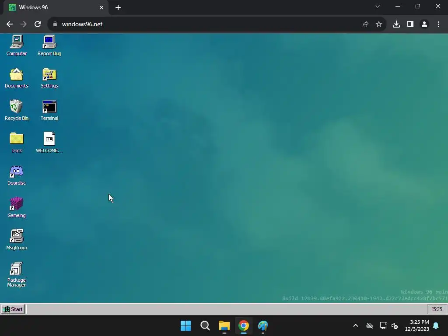Open Windows 11 Start button
448x336 pixels.
185,325
